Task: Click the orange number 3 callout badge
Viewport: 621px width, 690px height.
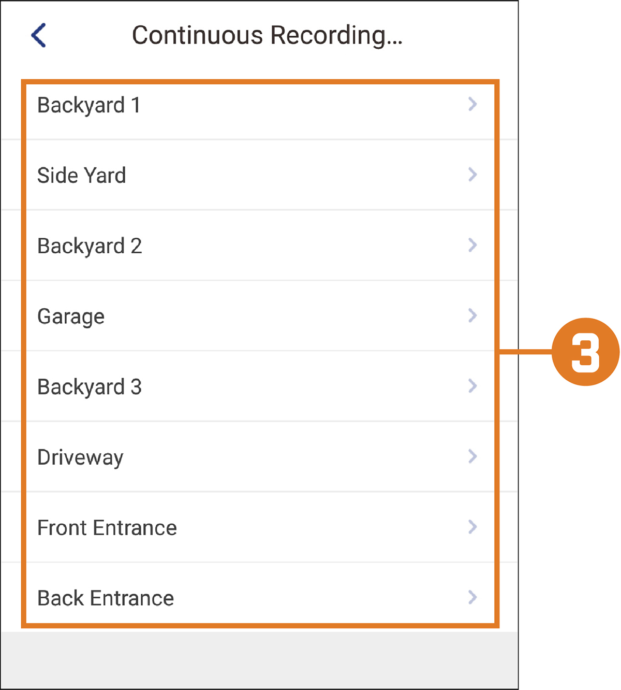Action: [x=585, y=352]
